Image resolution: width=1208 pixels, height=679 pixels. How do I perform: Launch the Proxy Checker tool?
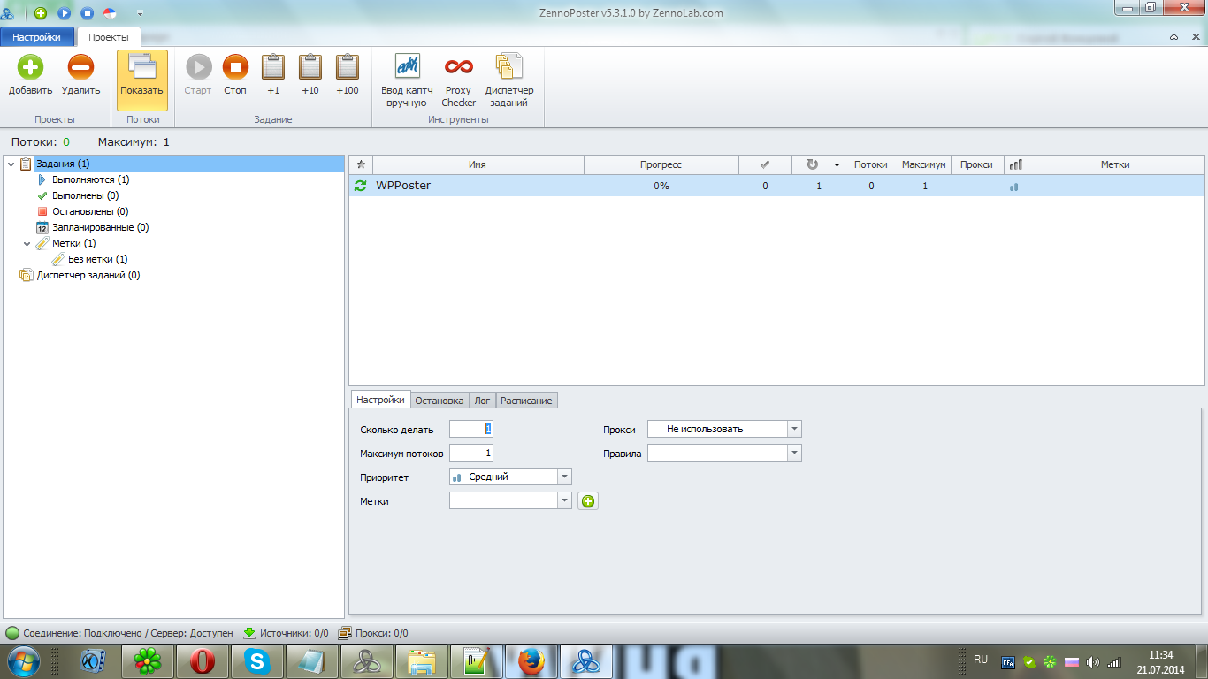click(x=459, y=80)
